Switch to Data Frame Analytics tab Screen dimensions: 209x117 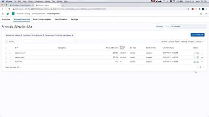pos(42,19)
